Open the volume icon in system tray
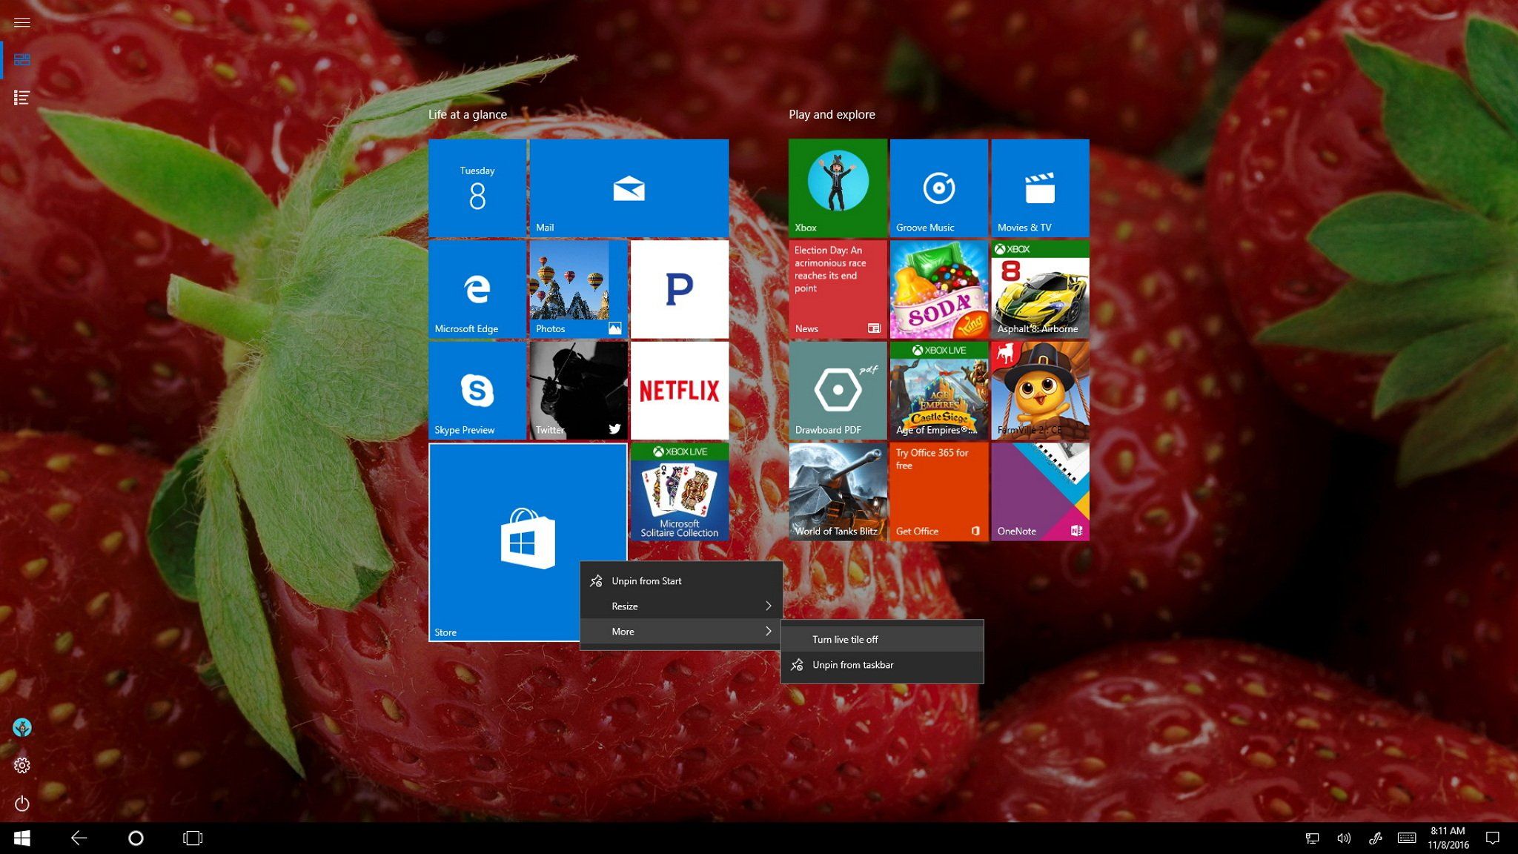Screen dimensions: 1518x854 pos(1344,838)
